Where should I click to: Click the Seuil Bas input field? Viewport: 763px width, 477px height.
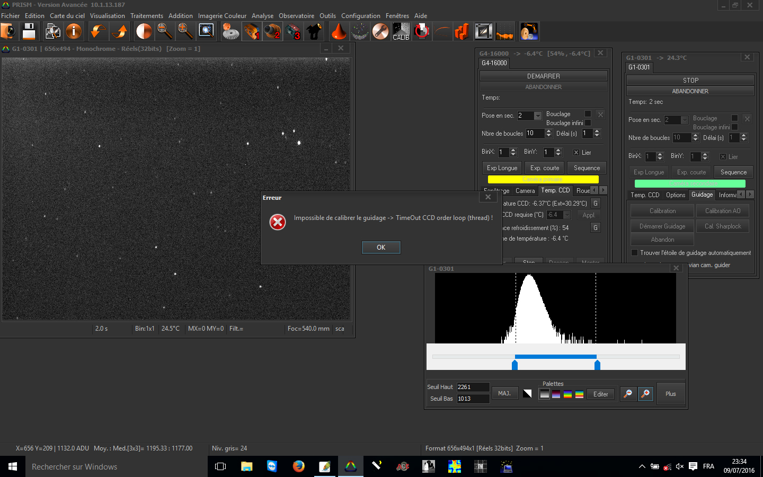click(473, 399)
